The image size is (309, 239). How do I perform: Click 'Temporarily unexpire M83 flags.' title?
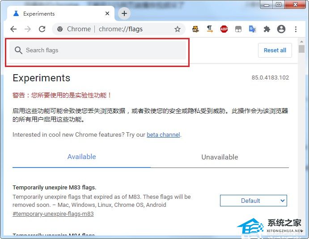[55, 188]
